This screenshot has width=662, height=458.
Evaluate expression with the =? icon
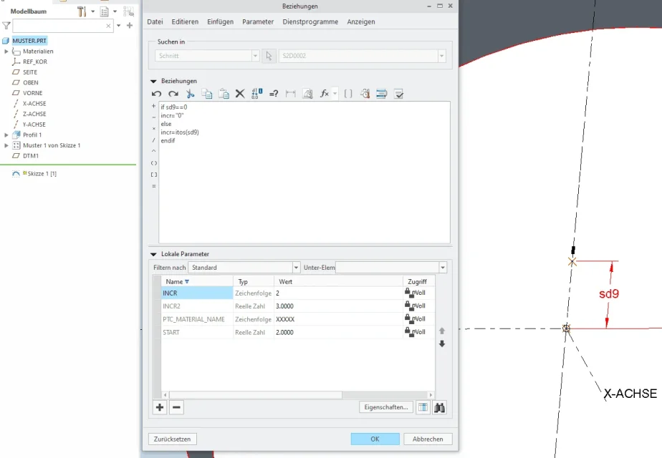pyautogui.click(x=274, y=94)
